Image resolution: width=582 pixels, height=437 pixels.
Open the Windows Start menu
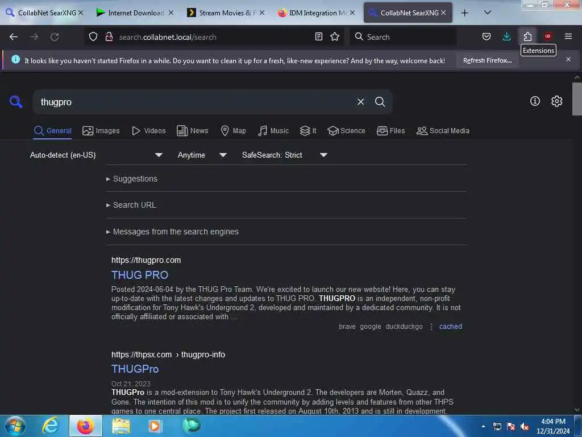click(15, 426)
